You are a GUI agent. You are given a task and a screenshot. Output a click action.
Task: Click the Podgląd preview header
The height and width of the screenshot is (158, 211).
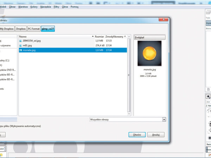149,37
